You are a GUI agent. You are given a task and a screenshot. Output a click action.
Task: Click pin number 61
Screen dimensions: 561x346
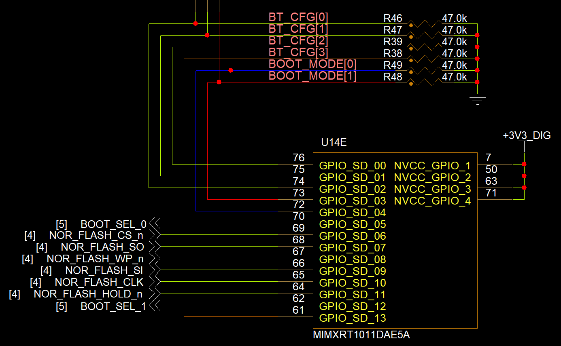point(298,310)
